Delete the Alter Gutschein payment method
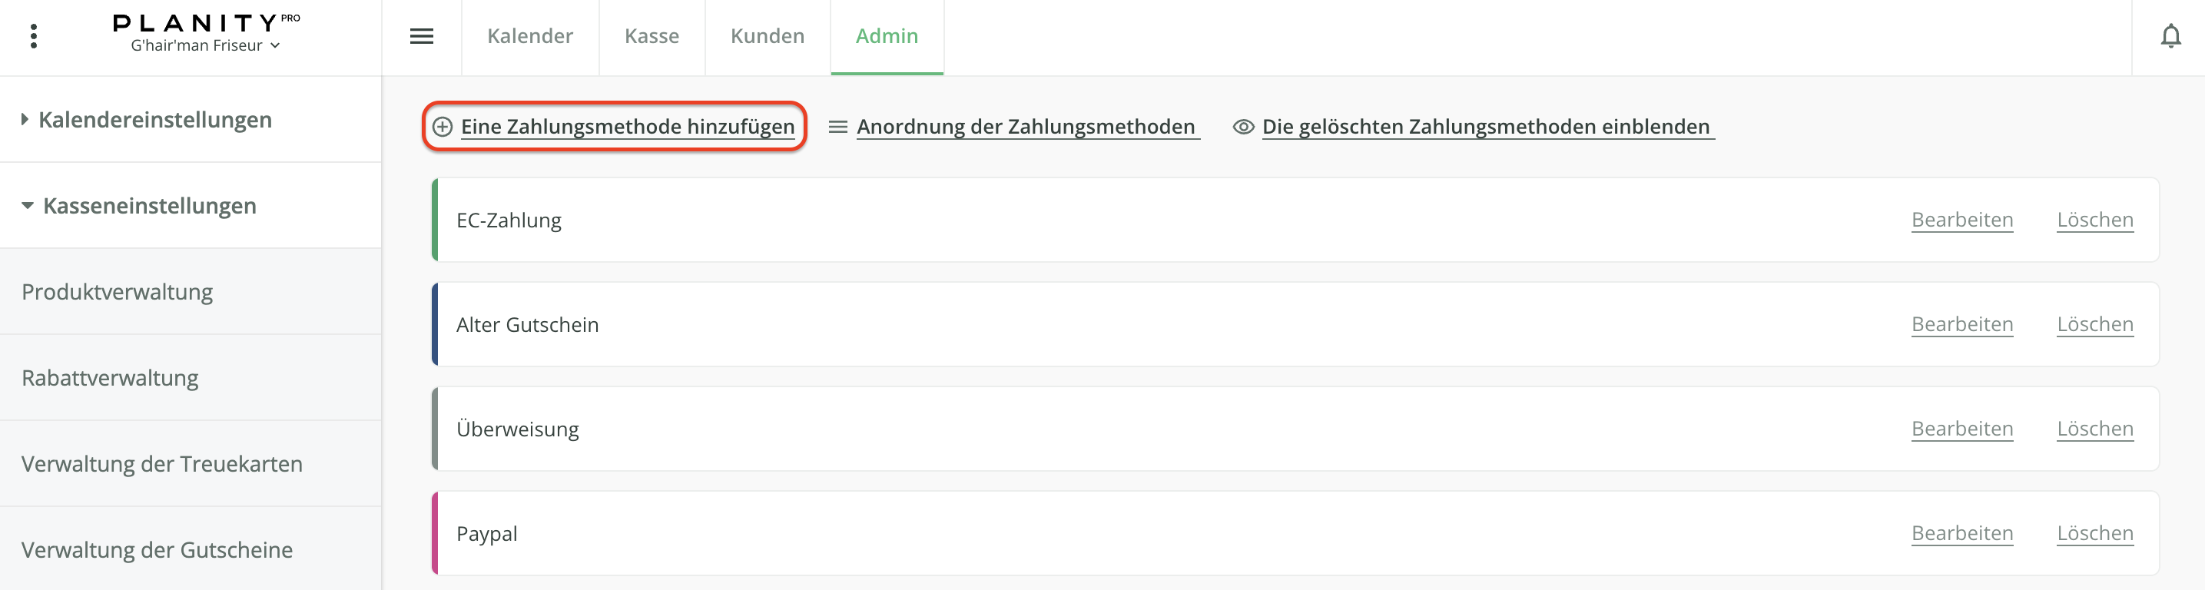The image size is (2205, 590). tap(2094, 324)
